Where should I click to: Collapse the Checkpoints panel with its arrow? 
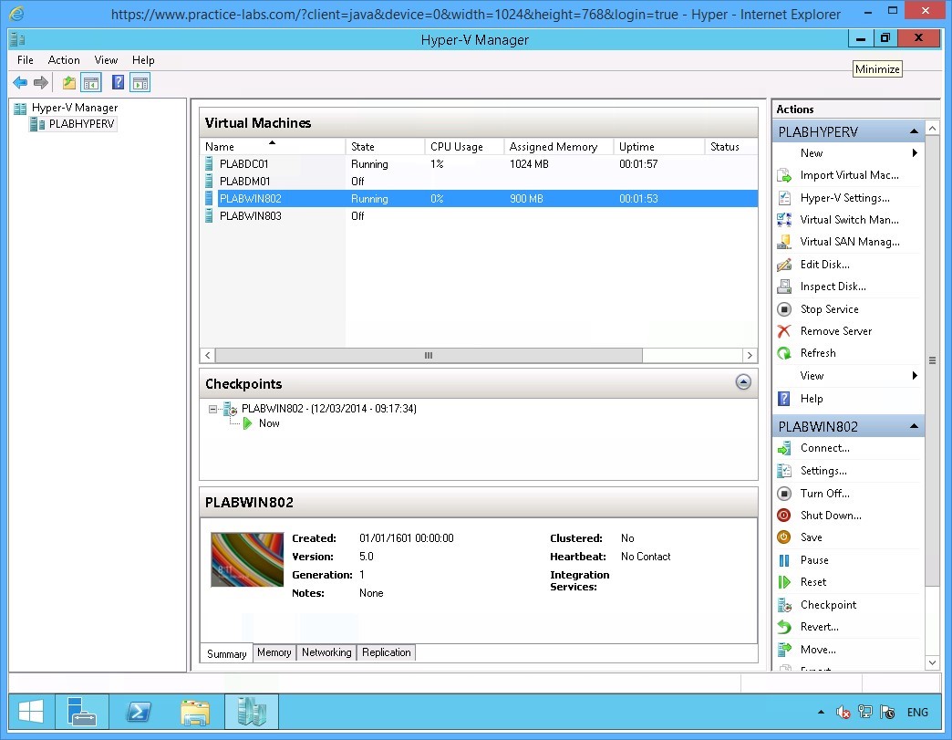pyautogui.click(x=743, y=383)
